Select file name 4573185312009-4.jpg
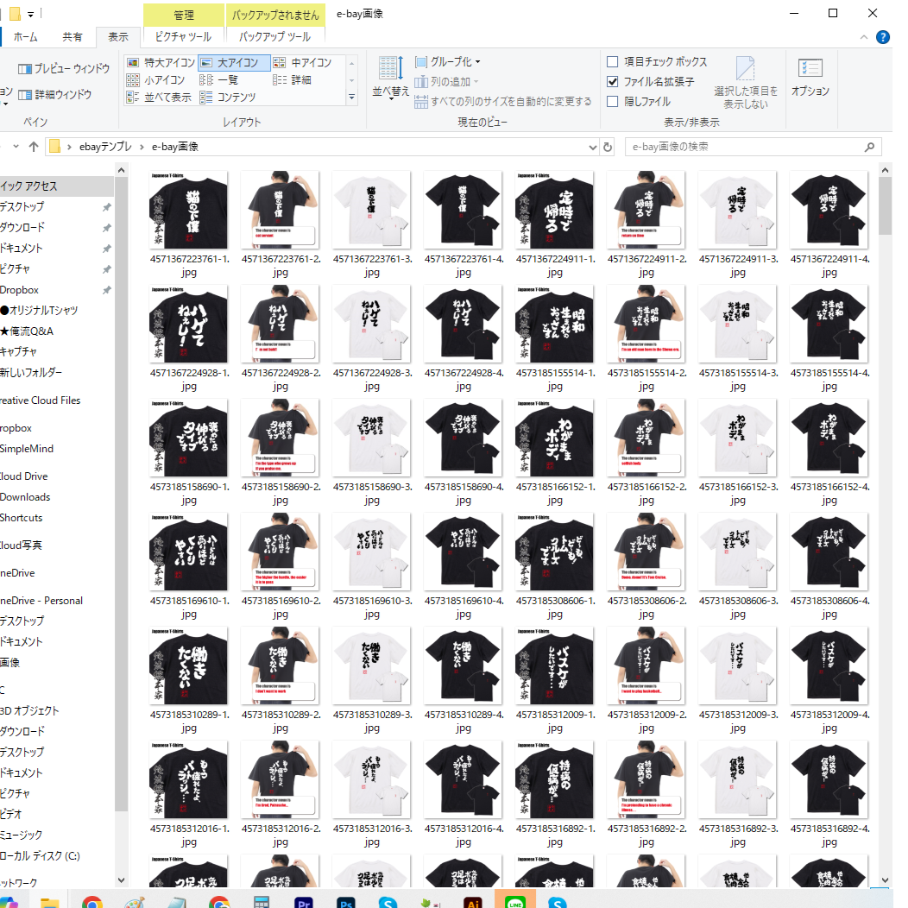 829,722
